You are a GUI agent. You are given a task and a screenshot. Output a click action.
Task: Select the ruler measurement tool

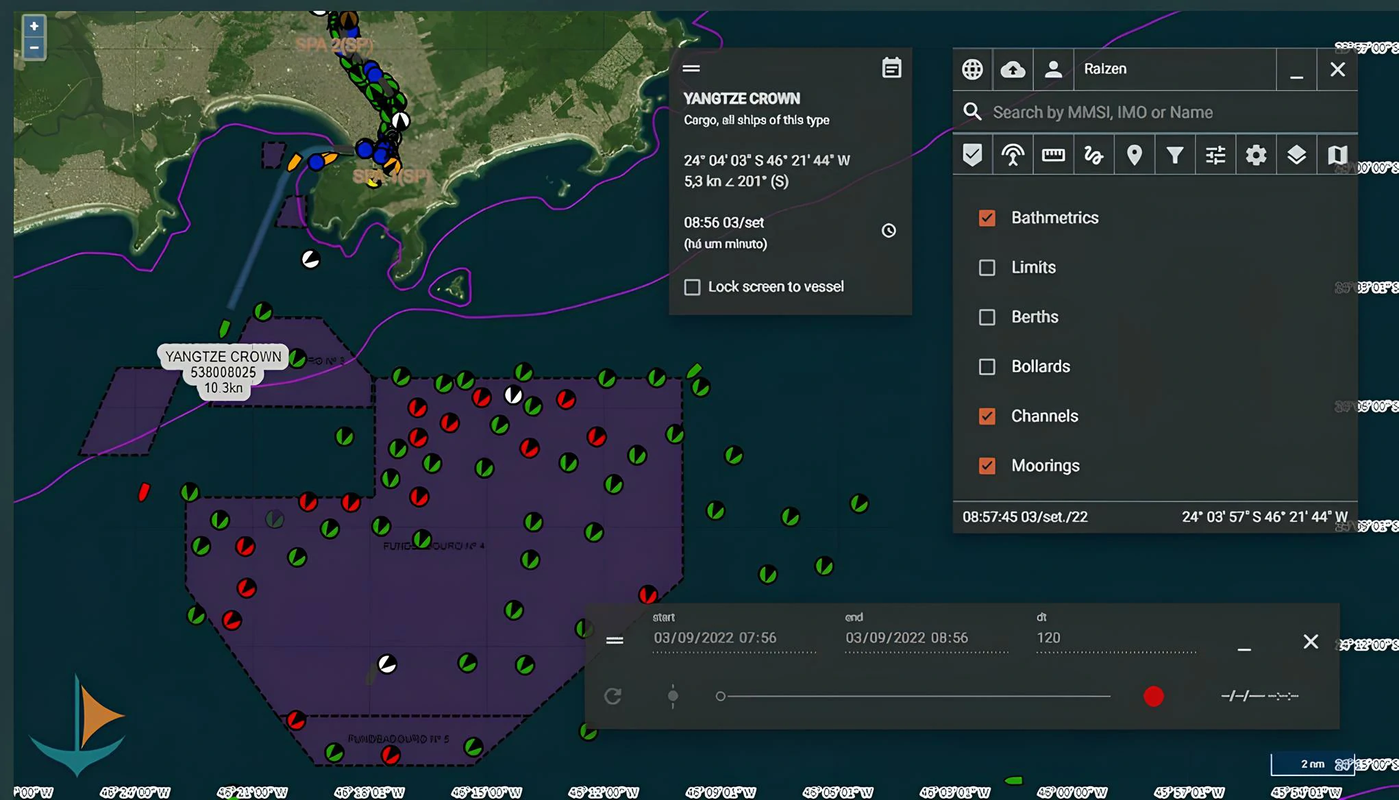(x=1053, y=155)
